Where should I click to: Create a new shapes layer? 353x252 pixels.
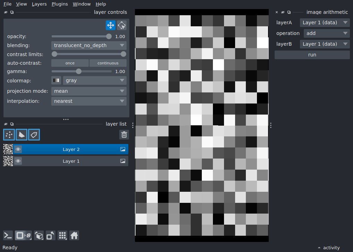click(21, 135)
